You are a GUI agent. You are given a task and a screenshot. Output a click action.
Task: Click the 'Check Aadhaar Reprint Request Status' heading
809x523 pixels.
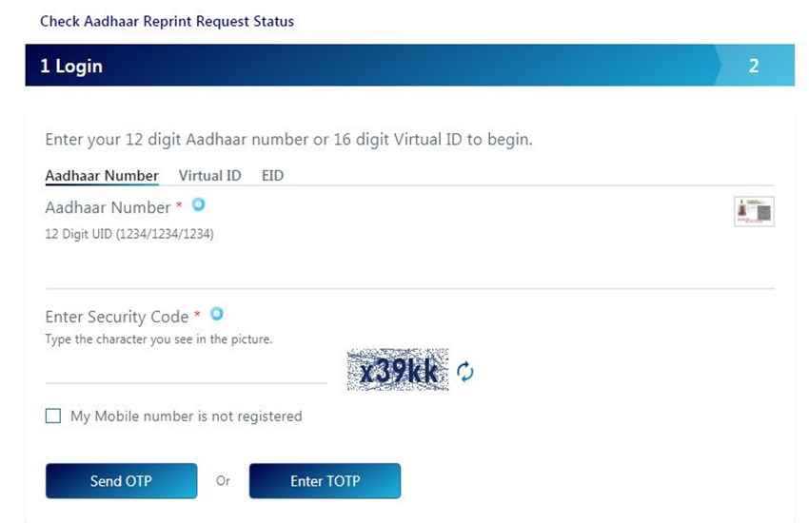point(167,21)
